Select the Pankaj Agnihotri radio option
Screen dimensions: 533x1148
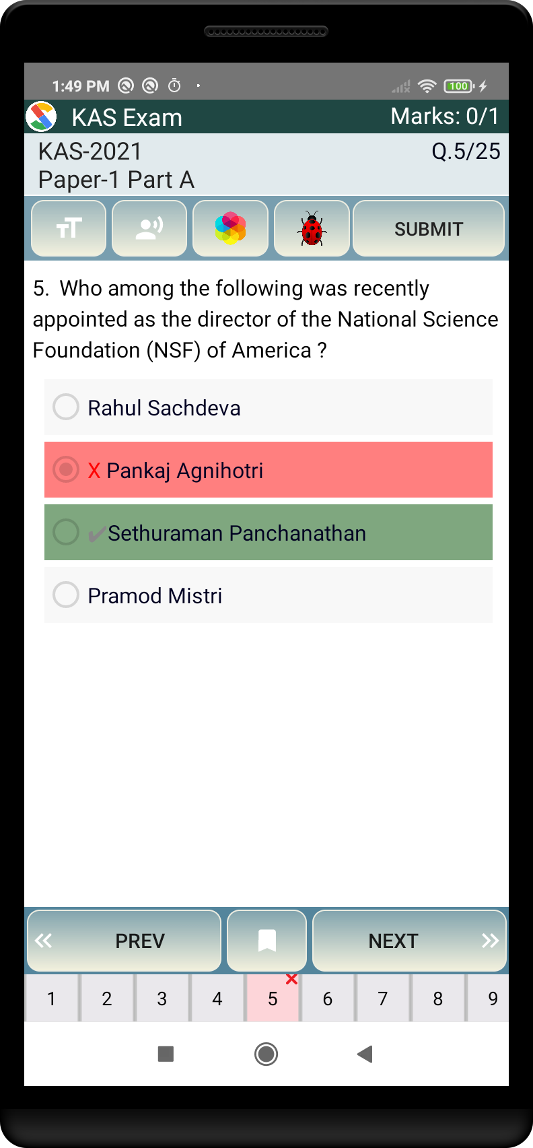tap(66, 470)
